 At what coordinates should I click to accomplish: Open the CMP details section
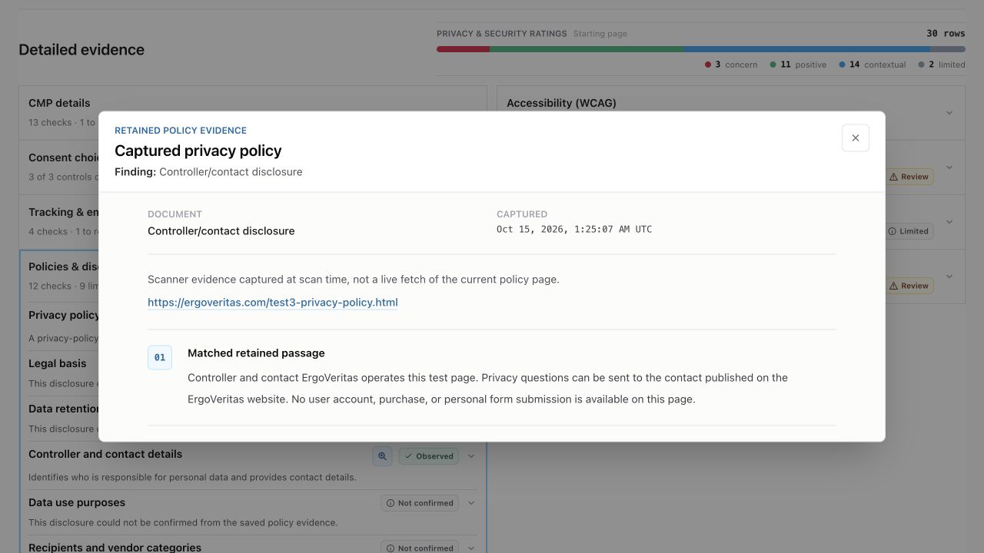coord(253,112)
